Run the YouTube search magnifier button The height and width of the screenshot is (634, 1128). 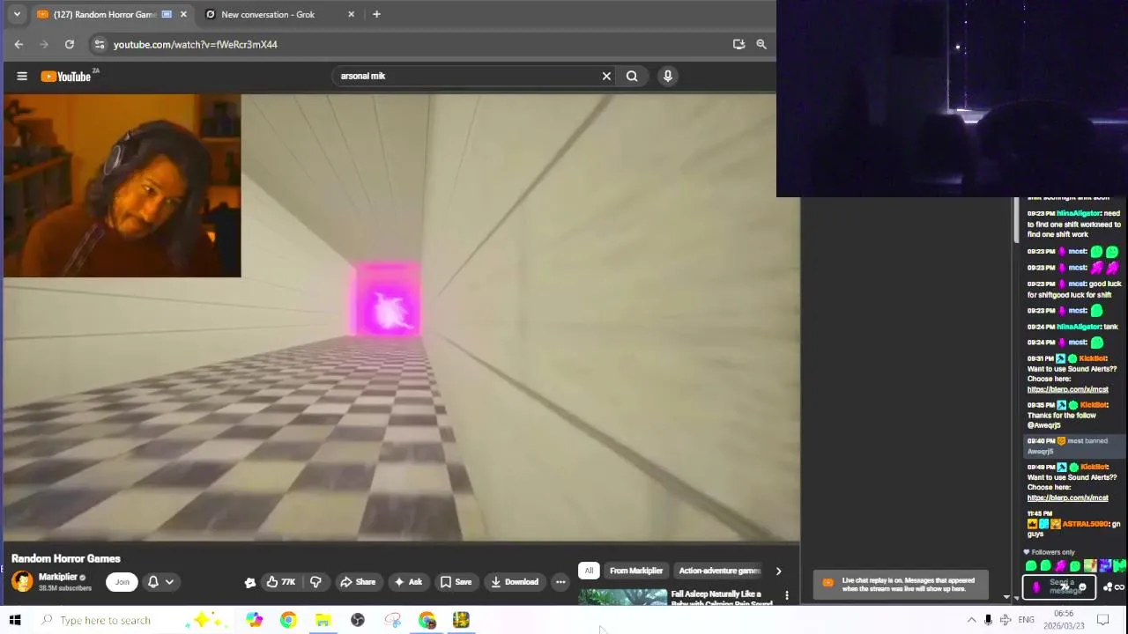tap(632, 76)
